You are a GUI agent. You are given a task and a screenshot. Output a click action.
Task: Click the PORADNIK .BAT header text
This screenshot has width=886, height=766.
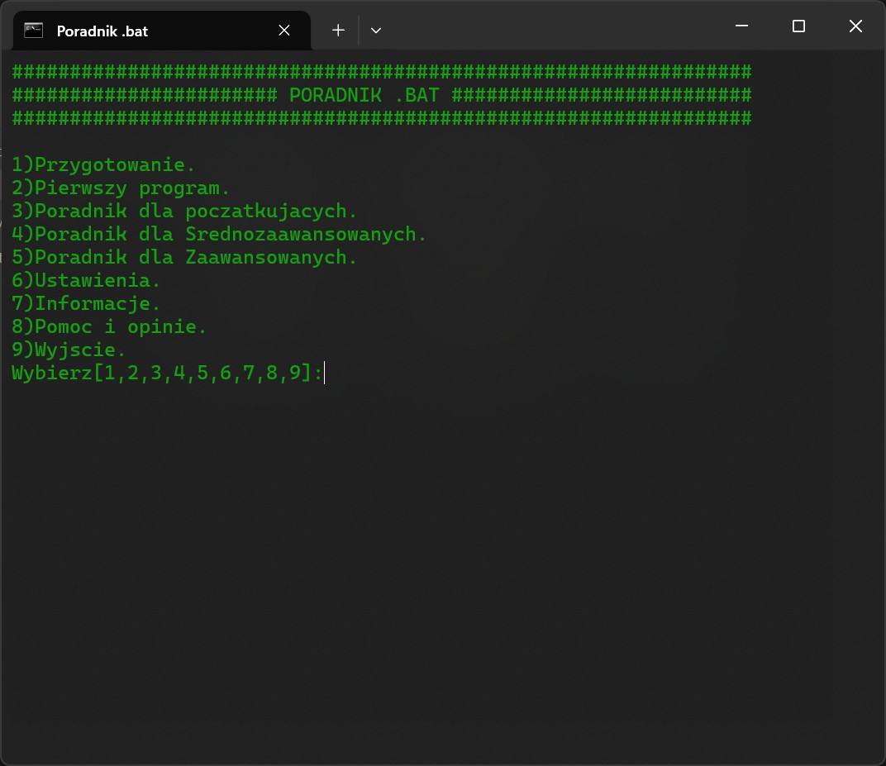click(x=364, y=95)
